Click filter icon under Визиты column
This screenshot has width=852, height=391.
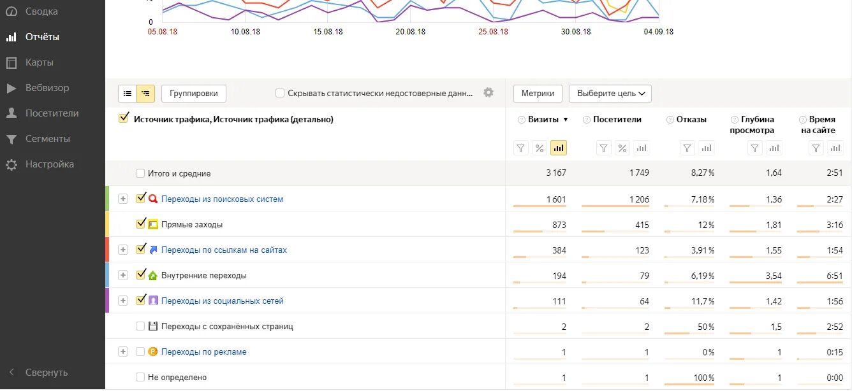521,148
